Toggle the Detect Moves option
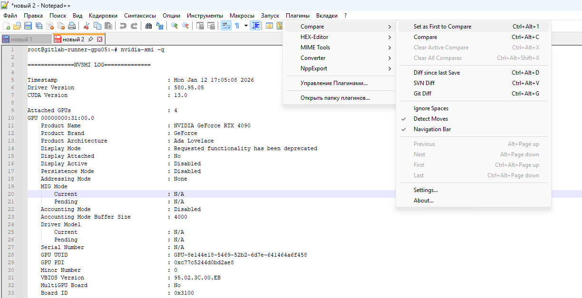Viewport: 582px width, 298px height. 430,119
